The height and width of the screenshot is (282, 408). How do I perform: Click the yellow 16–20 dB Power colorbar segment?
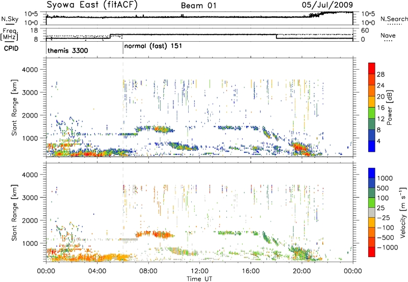[372, 102]
